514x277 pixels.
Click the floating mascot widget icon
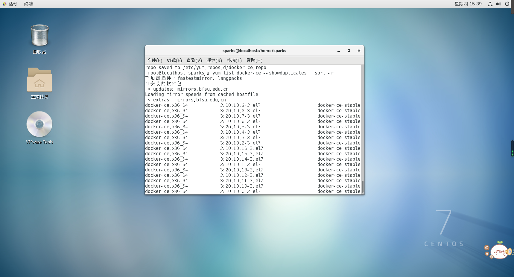tap(499, 251)
